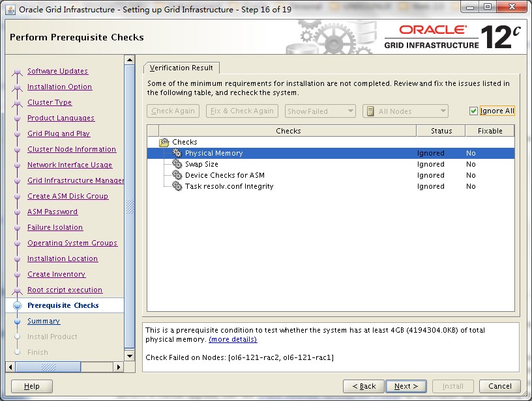
Task: Select the Swap Size check row
Action: click(331, 164)
